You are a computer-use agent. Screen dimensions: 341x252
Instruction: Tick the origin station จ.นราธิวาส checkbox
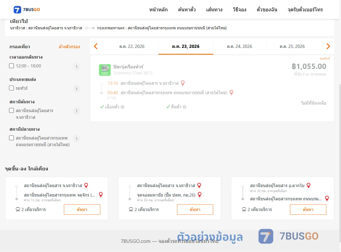[12, 111]
